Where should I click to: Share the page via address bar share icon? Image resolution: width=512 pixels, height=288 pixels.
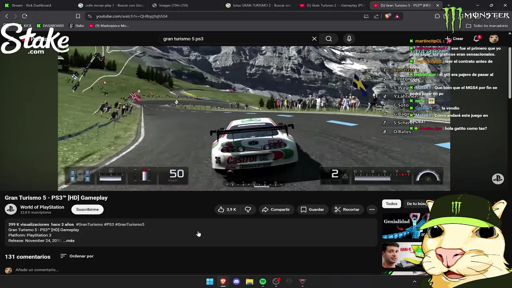point(376,16)
